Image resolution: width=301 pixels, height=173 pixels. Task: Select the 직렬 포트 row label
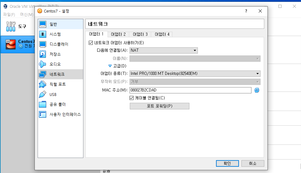pyautogui.click(x=58, y=84)
